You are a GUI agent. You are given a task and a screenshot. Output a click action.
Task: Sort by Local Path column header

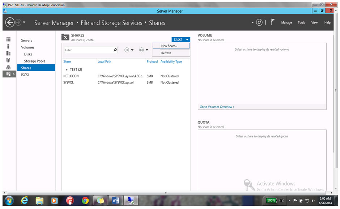tap(104, 61)
